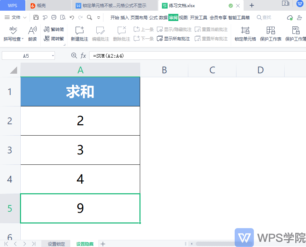Convert with 繁转简 button
This screenshot has width=306, height=247.
[x=54, y=30]
